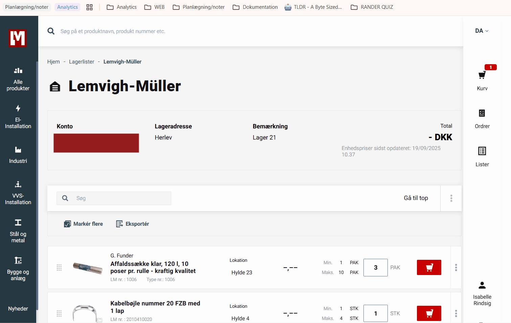Screen dimensions: 511x323
Task: Select Industri category in left sidebar
Action: (x=18, y=154)
